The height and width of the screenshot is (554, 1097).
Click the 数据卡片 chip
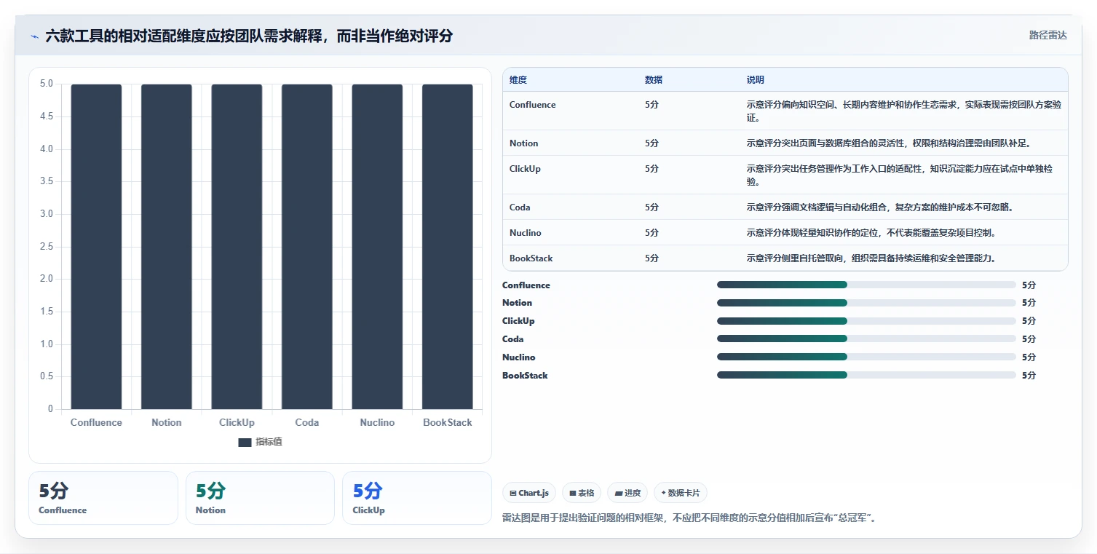tap(680, 493)
